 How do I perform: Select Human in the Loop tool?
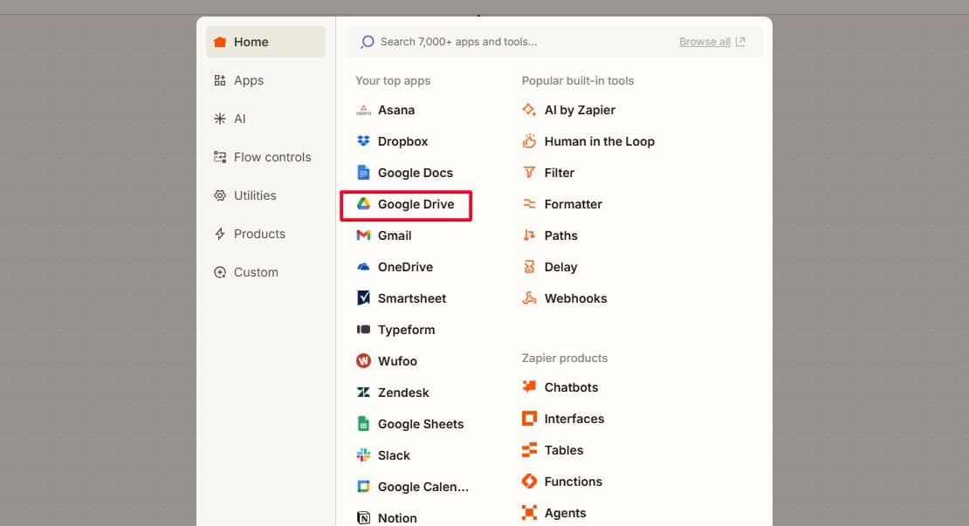click(x=598, y=141)
